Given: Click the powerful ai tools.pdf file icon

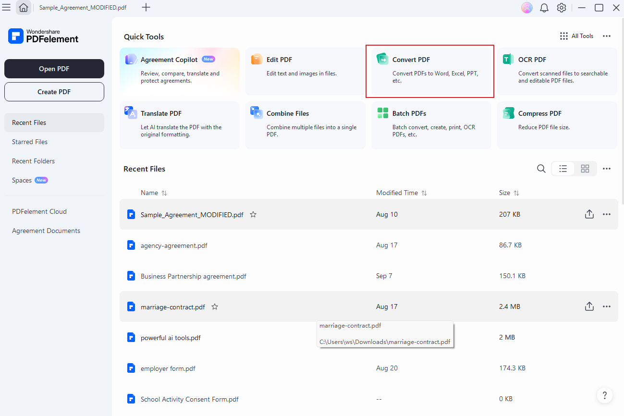Looking at the screenshot, I should click(x=131, y=337).
